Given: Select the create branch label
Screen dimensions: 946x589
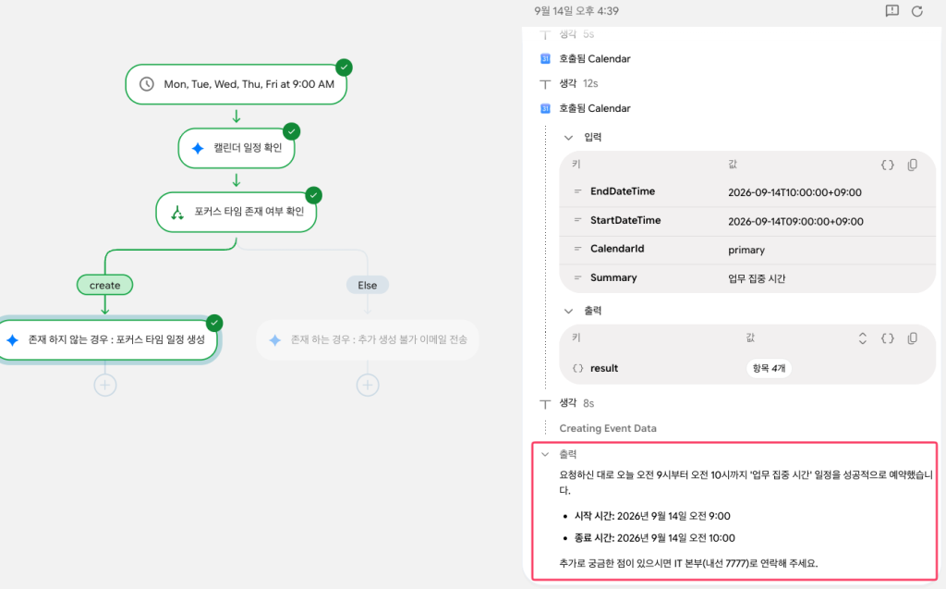Looking at the screenshot, I should pos(104,285).
